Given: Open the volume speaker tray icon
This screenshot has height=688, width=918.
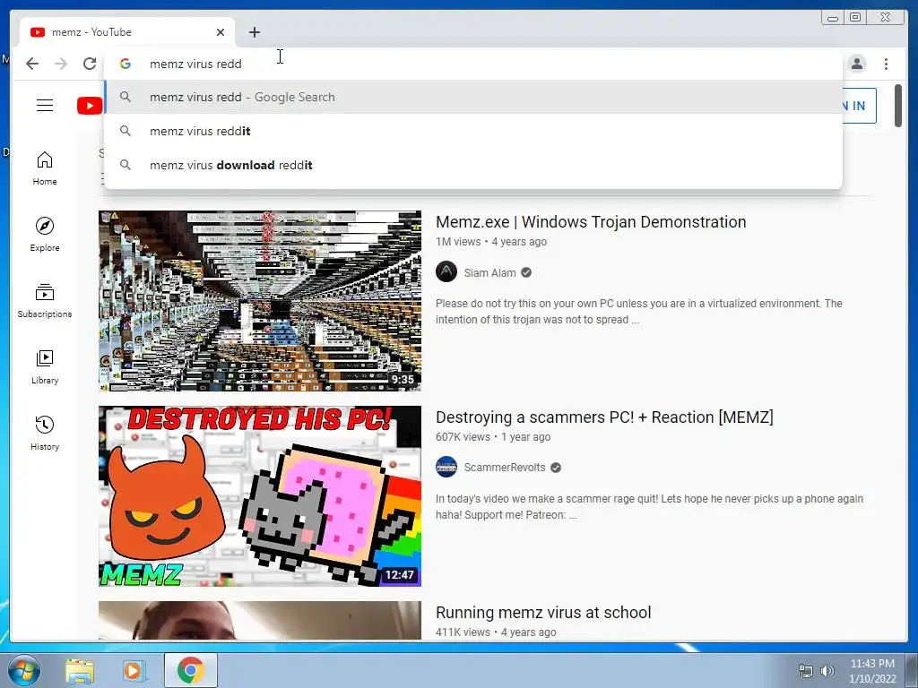Looking at the screenshot, I should pos(827,671).
